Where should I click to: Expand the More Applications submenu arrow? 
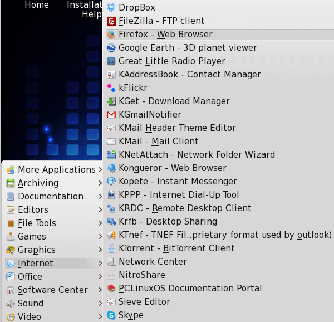[x=100, y=169]
